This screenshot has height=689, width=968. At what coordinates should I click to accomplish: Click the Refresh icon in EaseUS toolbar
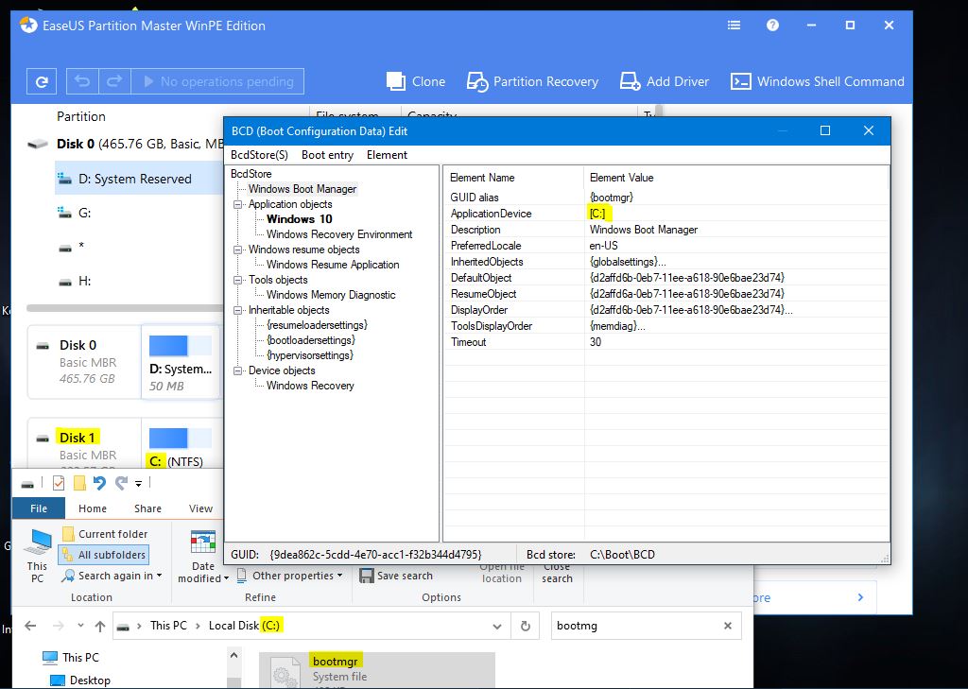(41, 81)
